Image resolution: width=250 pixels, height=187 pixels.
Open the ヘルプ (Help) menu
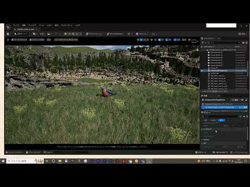(x=78, y=25)
